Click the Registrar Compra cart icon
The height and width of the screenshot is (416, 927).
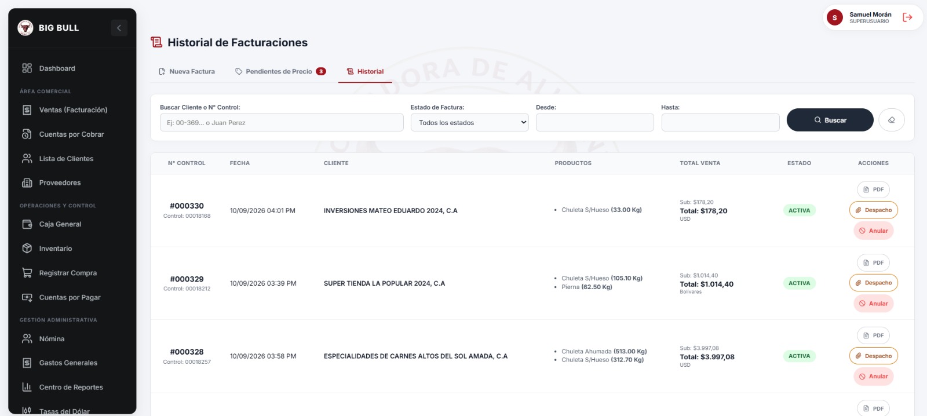(27, 273)
